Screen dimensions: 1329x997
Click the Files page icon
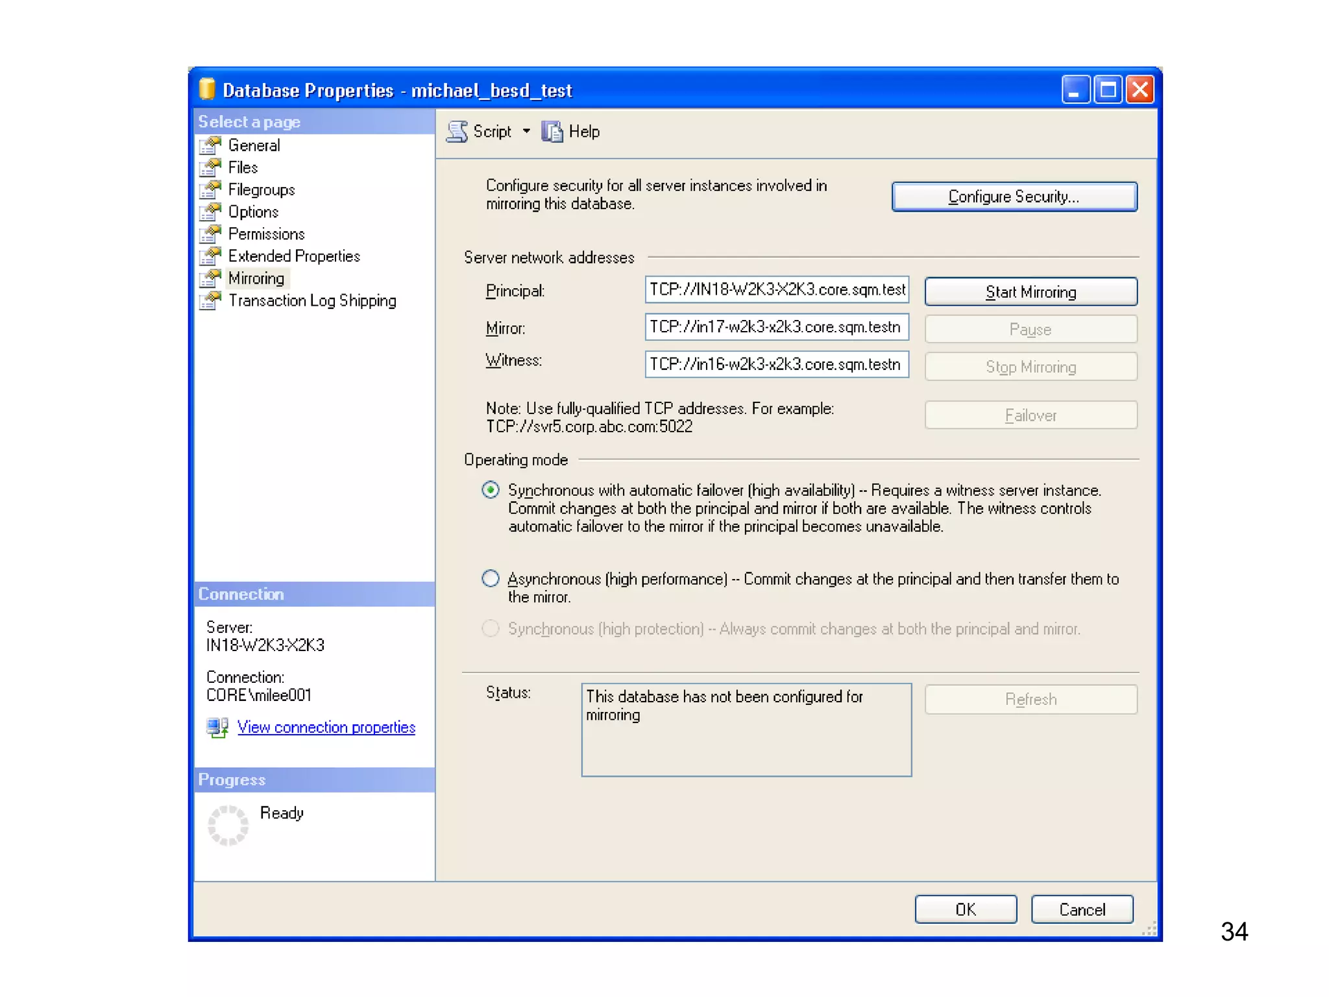(x=210, y=167)
